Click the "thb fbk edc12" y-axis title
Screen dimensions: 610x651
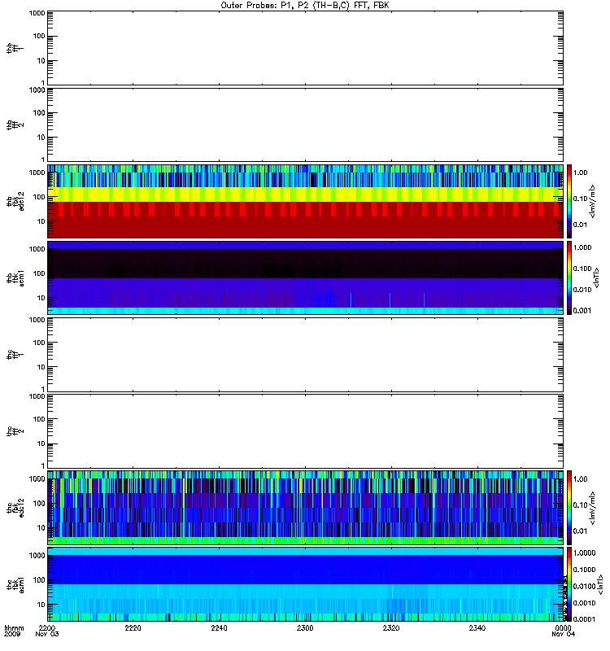(x=15, y=201)
